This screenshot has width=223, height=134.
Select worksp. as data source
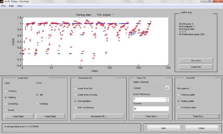[x=37, y=104]
